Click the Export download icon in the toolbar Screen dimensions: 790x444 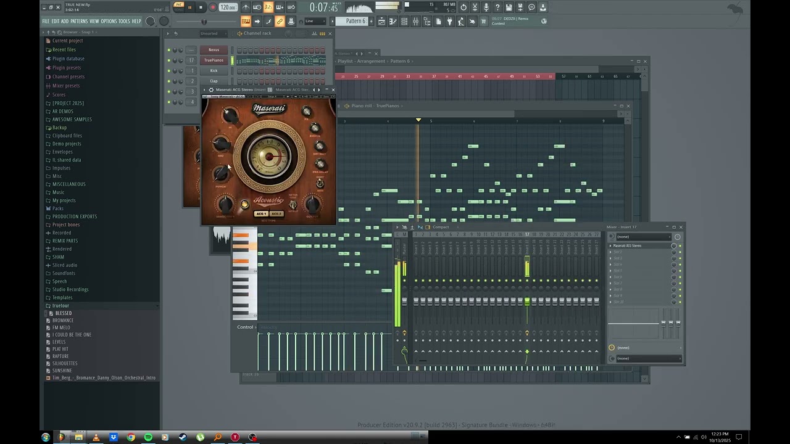click(x=543, y=7)
